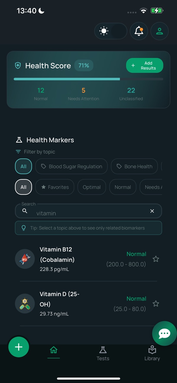
Task: Select the Blood Sugar Regulation topic filter
Action: pyautogui.click(x=71, y=166)
